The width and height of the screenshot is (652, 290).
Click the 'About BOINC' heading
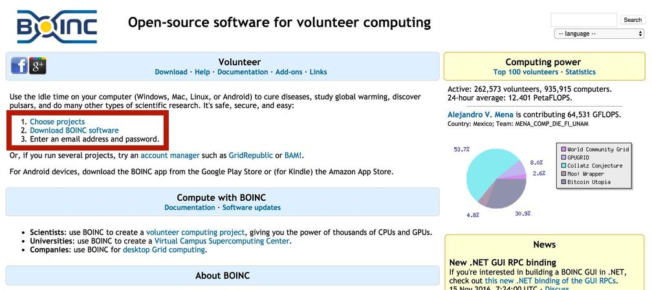click(223, 275)
